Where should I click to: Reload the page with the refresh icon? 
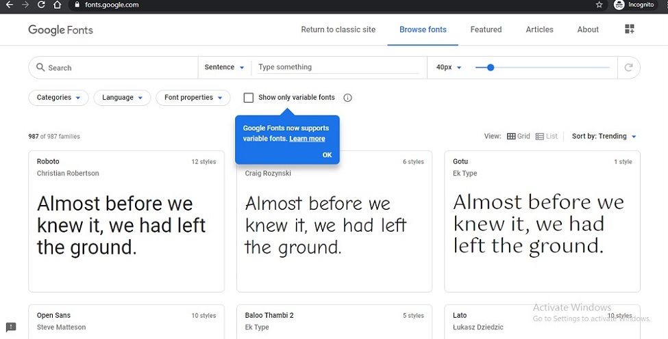(x=41, y=5)
